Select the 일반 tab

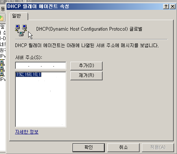19,16
